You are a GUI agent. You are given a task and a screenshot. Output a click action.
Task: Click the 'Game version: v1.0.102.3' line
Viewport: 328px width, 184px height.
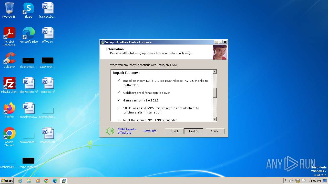(x=141, y=100)
